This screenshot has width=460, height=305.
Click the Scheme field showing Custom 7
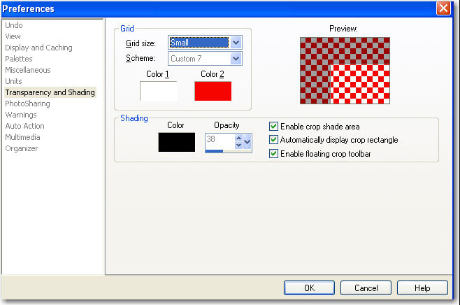tap(199, 59)
